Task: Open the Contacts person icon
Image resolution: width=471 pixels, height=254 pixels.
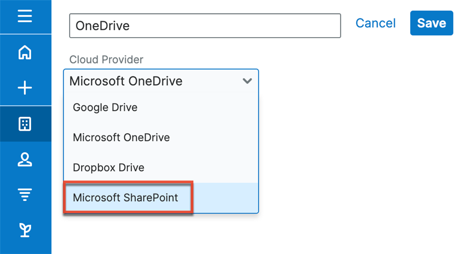Action: click(25, 160)
